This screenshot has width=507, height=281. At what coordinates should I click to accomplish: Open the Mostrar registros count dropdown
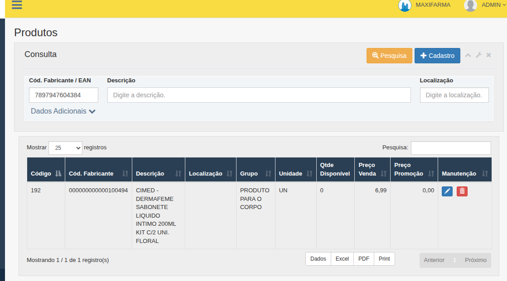click(65, 148)
